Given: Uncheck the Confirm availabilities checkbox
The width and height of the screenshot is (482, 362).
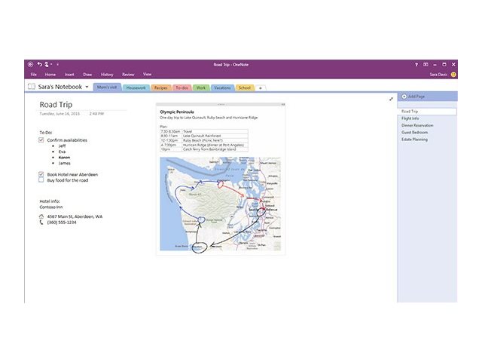Looking at the screenshot, I should (x=41, y=140).
